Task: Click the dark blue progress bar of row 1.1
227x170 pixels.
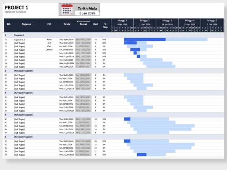Action: pos(145,39)
